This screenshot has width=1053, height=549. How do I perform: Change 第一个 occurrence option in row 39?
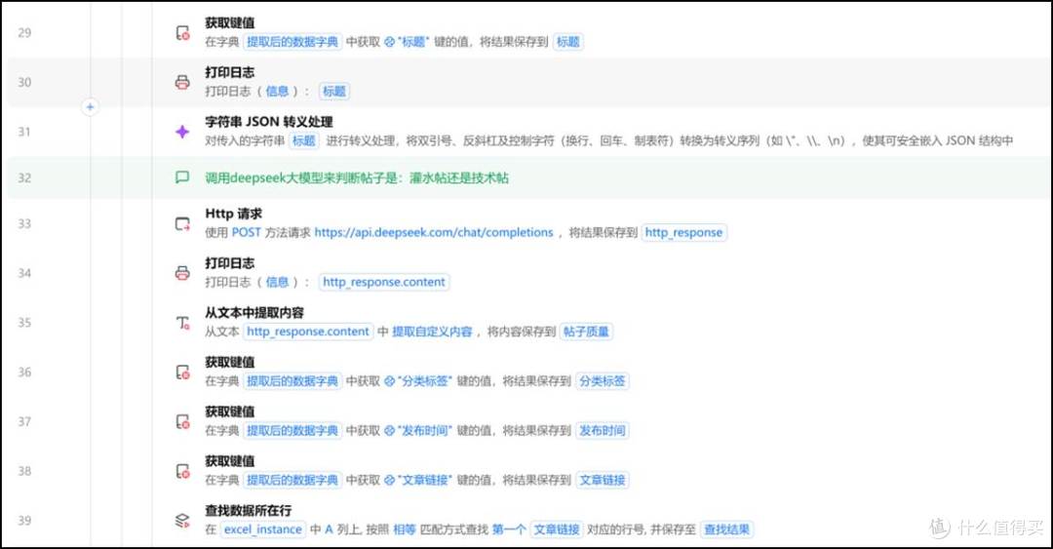[x=509, y=529]
